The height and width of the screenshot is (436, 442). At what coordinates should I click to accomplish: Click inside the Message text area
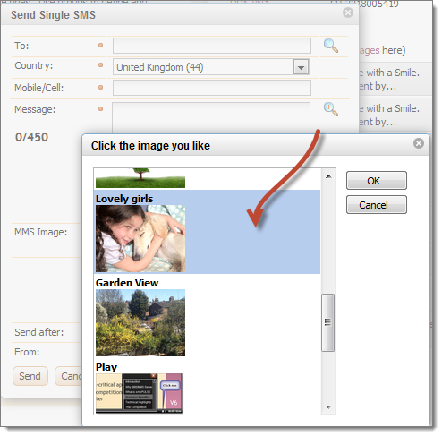pyautogui.click(x=211, y=118)
